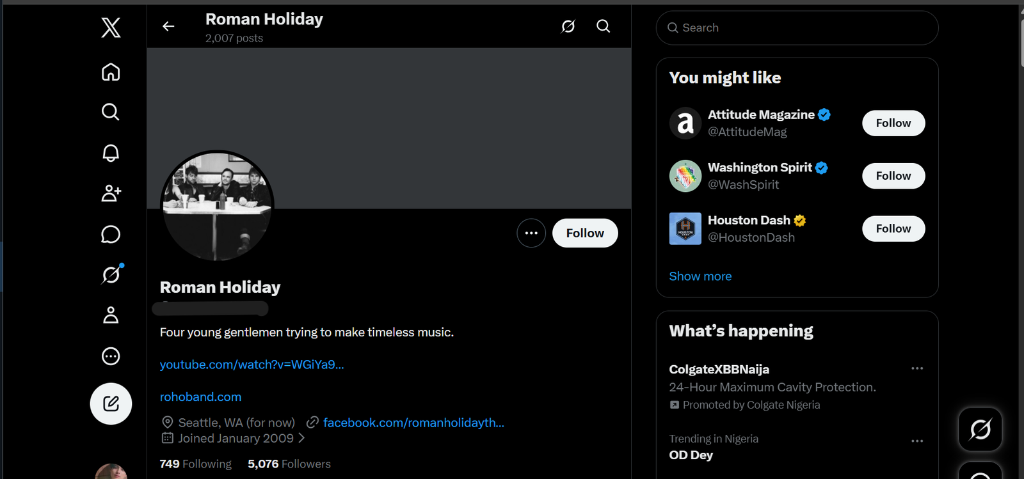
Task: Click the X logo in the sidebar
Action: (x=111, y=27)
